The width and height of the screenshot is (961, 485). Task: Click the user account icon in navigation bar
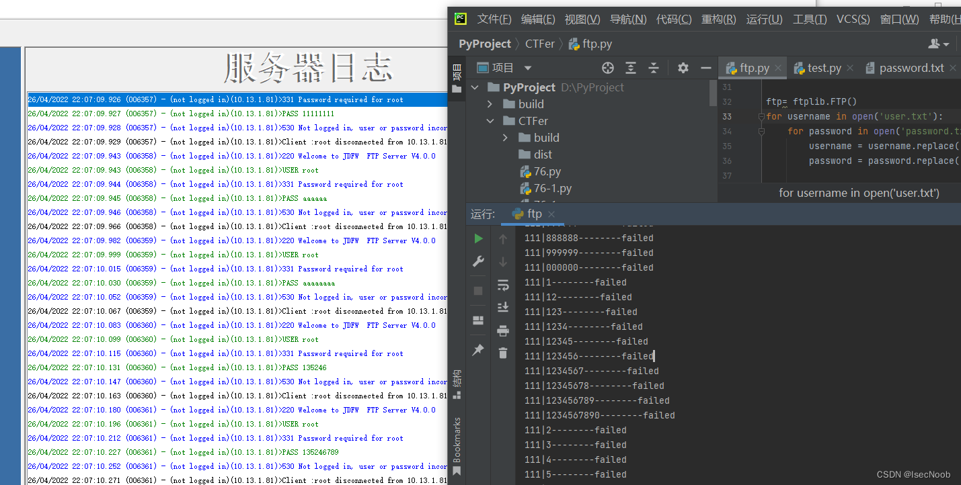pyautogui.click(x=938, y=44)
